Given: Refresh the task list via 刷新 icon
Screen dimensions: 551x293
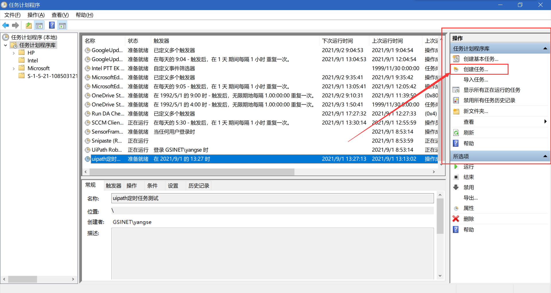Looking at the screenshot, I should pyautogui.click(x=456, y=132).
